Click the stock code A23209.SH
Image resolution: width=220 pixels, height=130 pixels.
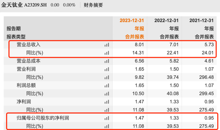coord(35,5)
